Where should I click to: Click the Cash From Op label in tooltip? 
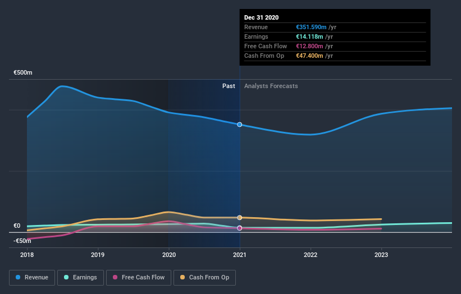(264, 56)
